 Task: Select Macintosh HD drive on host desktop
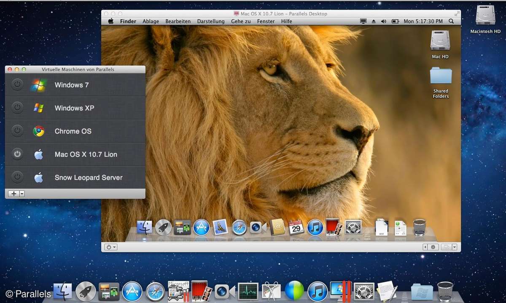[x=485, y=19]
